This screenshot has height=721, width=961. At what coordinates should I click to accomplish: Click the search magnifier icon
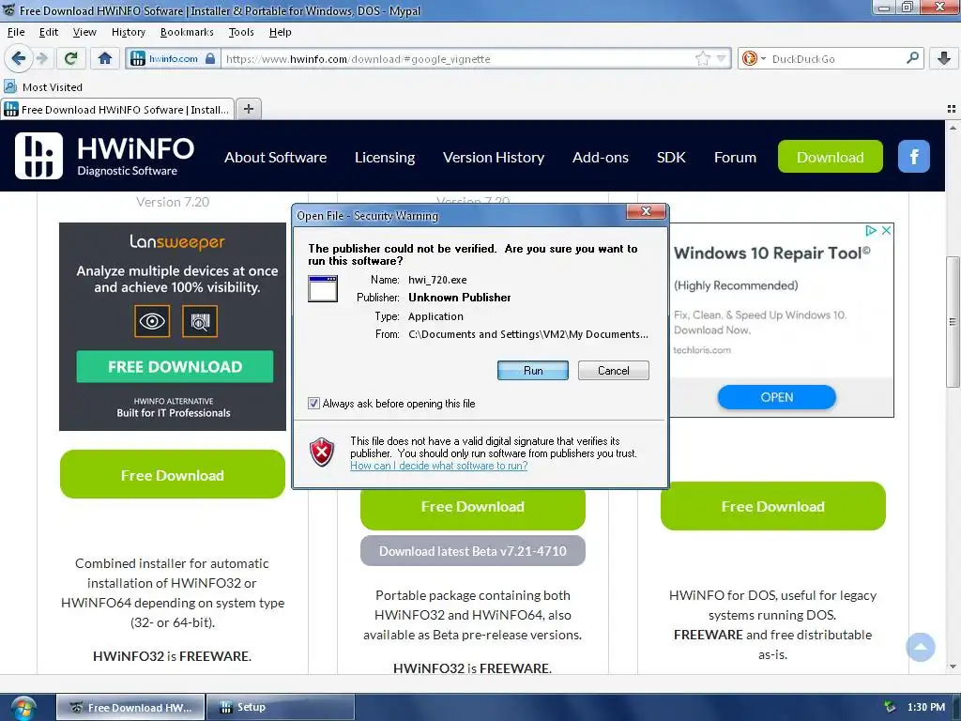912,58
